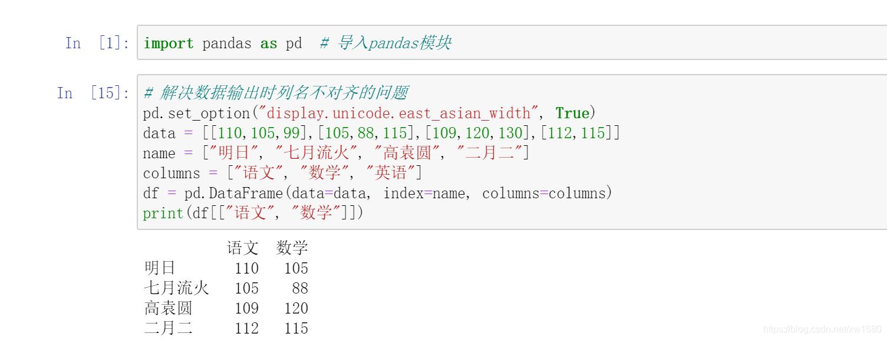Click output row label 二月二

[x=168, y=328]
